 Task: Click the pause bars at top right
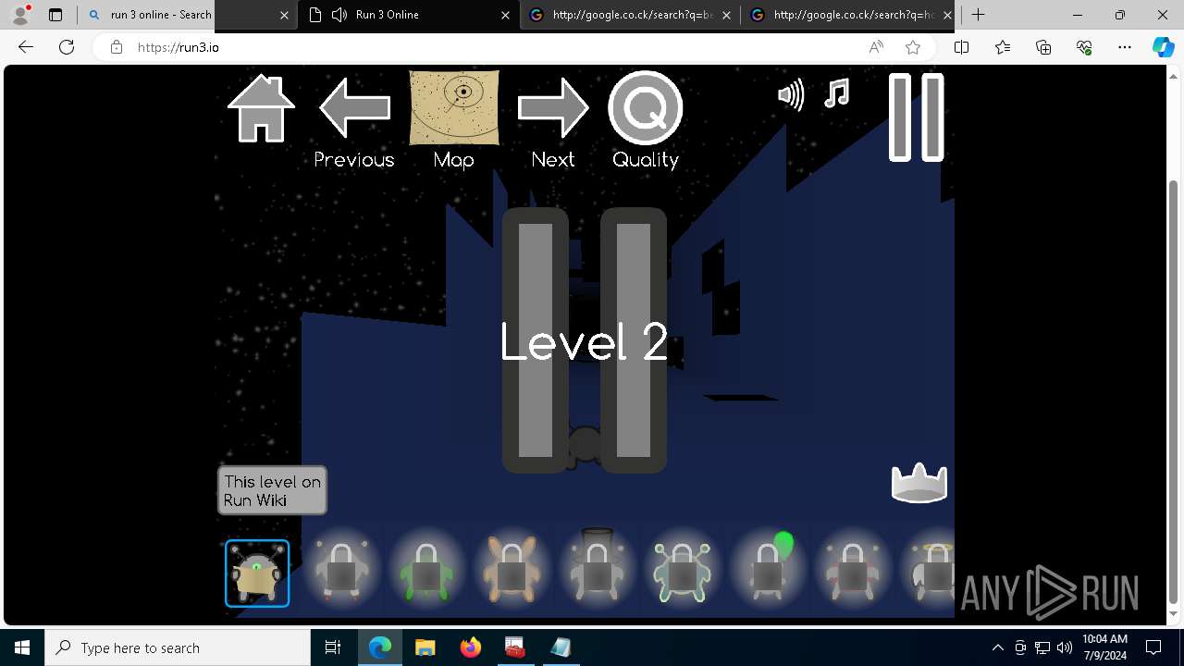(917, 117)
